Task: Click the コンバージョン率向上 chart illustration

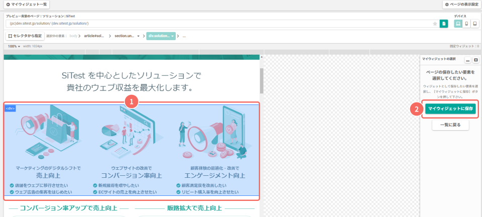Action: 132,132
